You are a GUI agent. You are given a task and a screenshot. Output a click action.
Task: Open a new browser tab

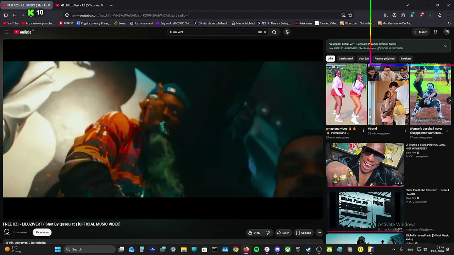click(111, 5)
